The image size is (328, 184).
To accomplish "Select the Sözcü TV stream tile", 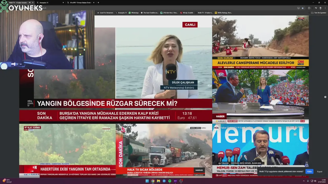I will click(260, 96).
